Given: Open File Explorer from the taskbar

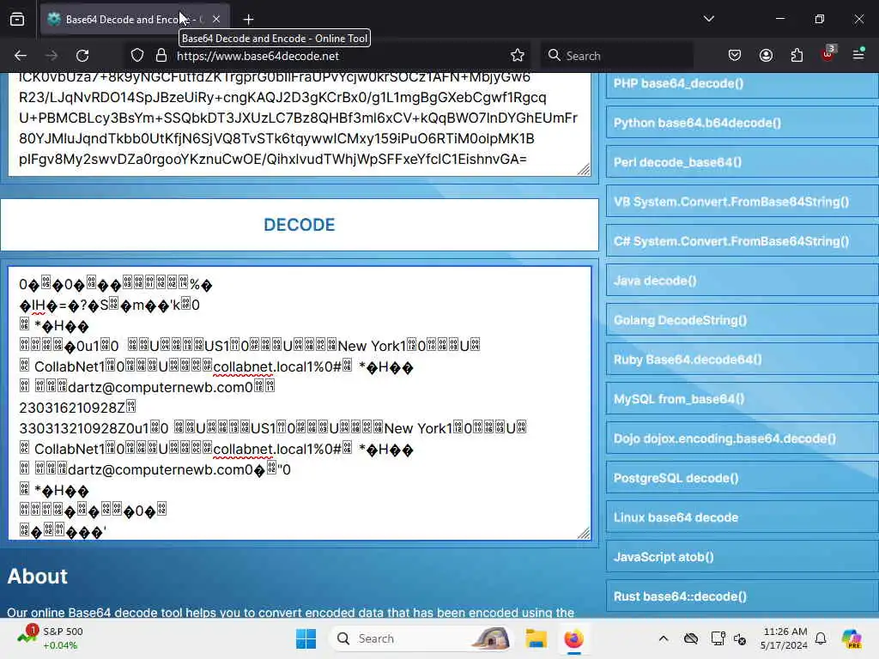Looking at the screenshot, I should tap(536, 638).
